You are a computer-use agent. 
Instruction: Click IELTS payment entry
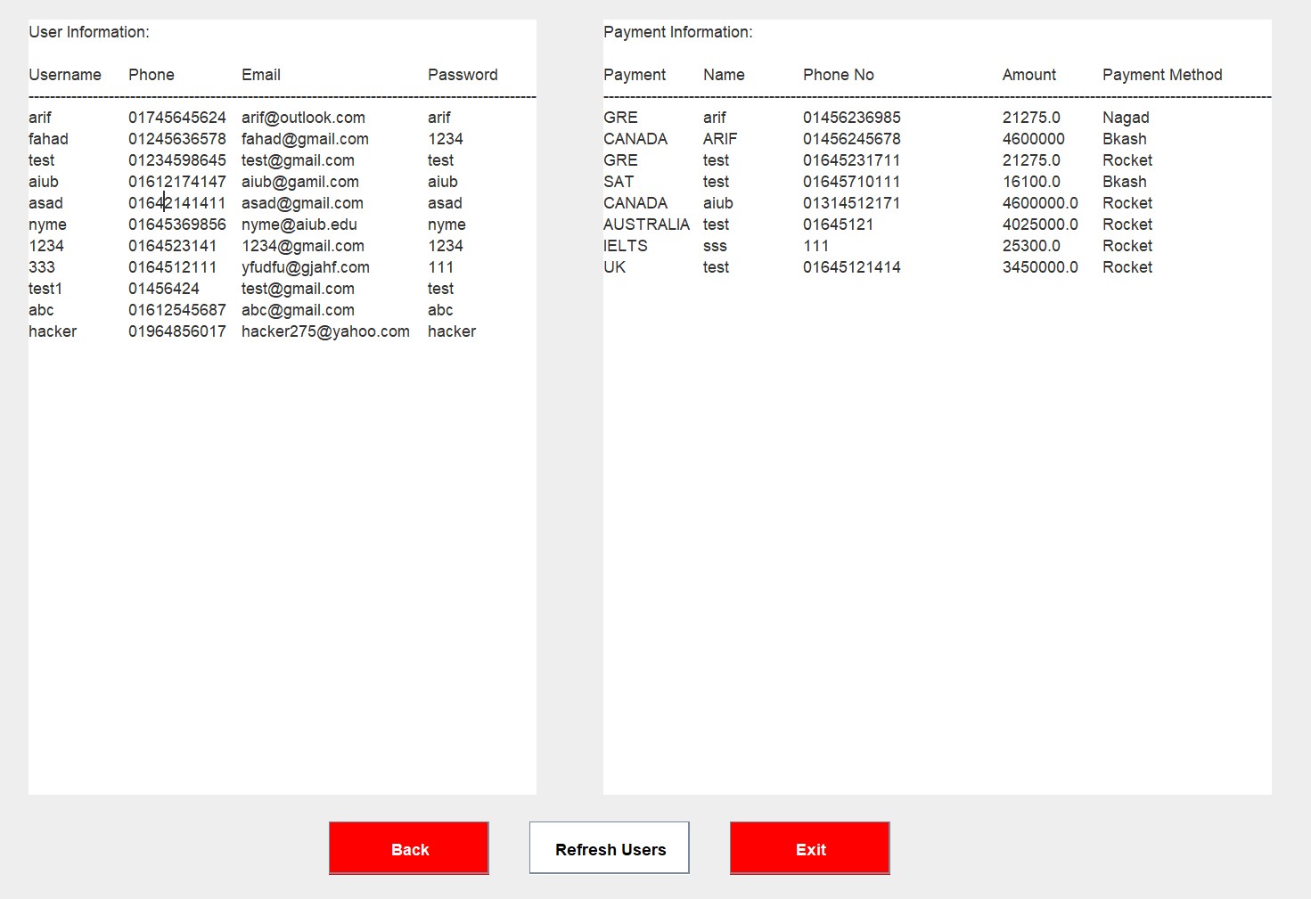626,246
